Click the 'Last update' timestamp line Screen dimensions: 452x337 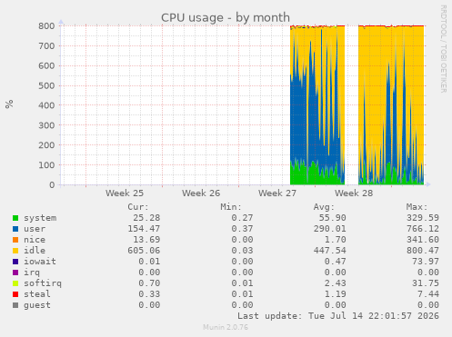click(x=338, y=316)
